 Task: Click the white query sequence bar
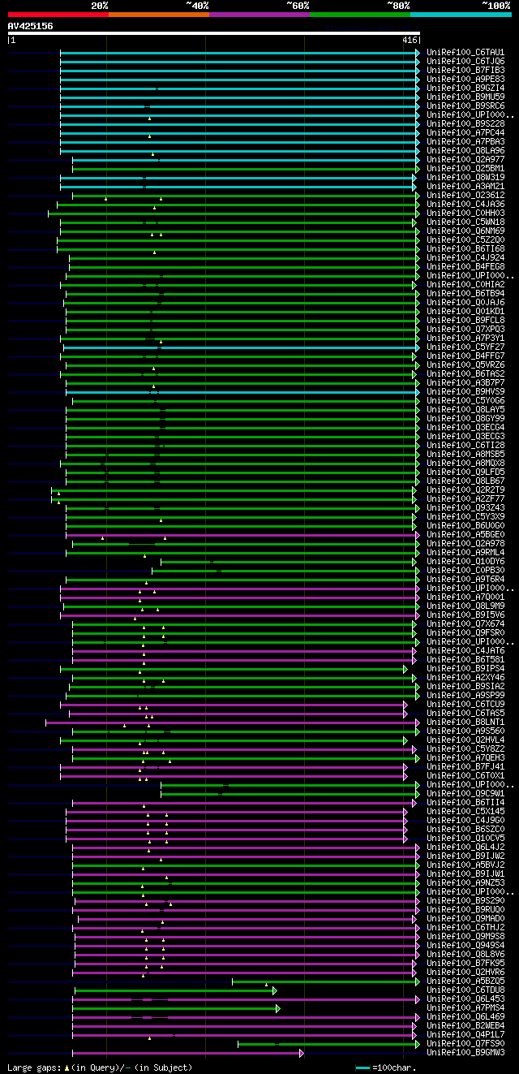pyautogui.click(x=214, y=33)
